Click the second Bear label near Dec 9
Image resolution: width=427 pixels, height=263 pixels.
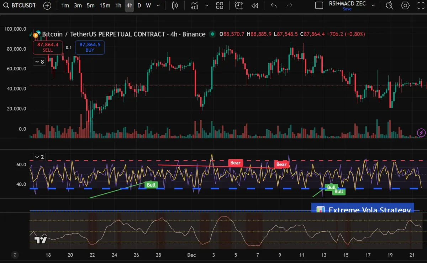pyautogui.click(x=281, y=164)
